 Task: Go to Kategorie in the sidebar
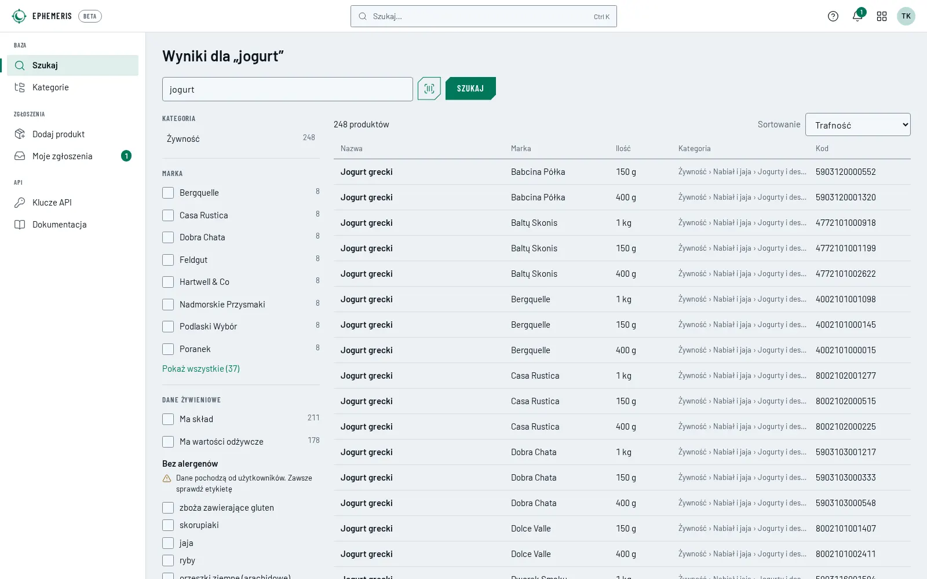pos(72,87)
